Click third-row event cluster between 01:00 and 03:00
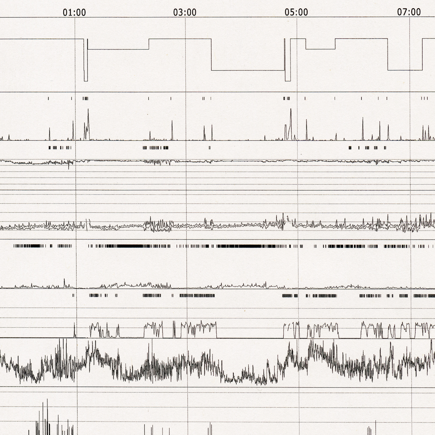Image resolution: width=435 pixels, height=435 pixels. click(x=156, y=148)
